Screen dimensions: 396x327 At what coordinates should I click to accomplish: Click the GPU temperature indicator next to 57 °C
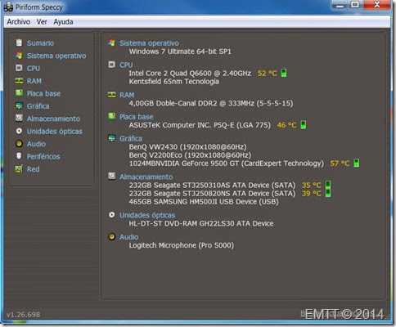tap(356, 163)
